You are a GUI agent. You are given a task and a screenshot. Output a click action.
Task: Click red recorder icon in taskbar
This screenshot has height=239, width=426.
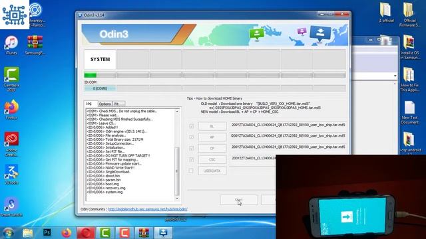pos(86,233)
